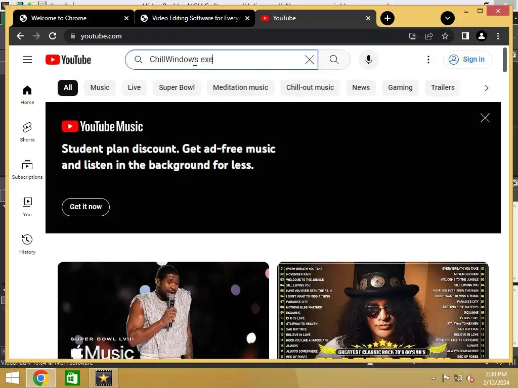The width and height of the screenshot is (518, 388).
Task: Click the Sign in button
Action: [467, 60]
